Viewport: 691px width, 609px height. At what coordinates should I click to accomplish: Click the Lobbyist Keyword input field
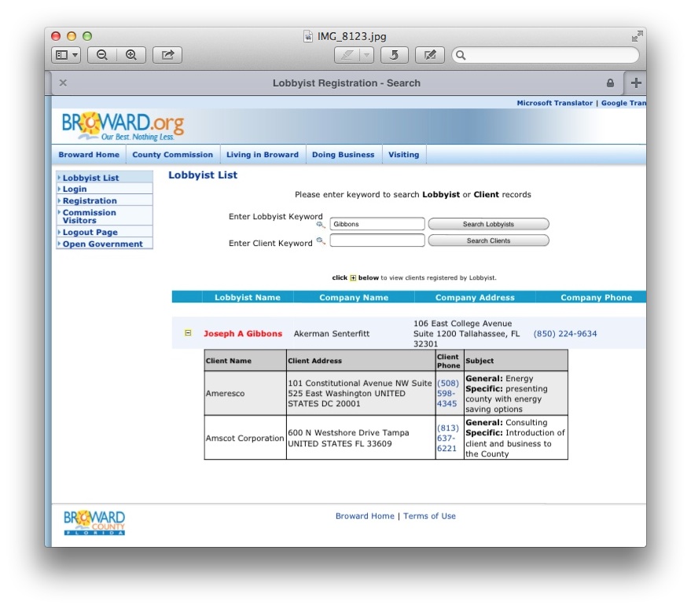pos(377,224)
